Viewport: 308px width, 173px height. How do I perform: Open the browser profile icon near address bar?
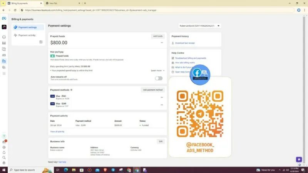tap(299, 10)
